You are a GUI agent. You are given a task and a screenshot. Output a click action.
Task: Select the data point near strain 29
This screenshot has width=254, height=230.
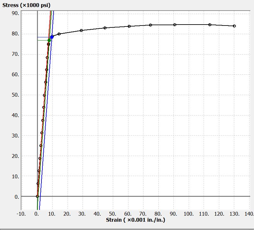[x=82, y=31]
